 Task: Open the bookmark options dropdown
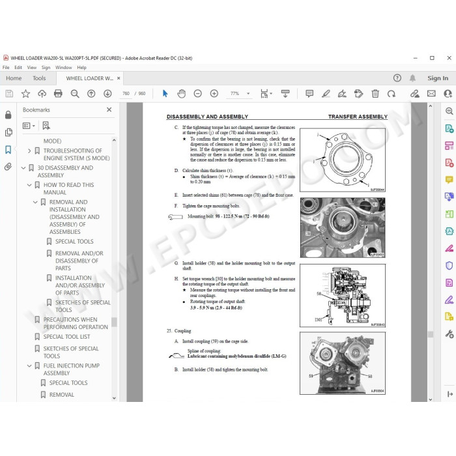[29, 126]
